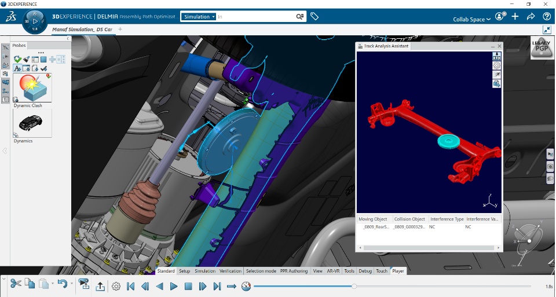Step backward one frame
This screenshot has width=556, height=297.
click(145, 287)
